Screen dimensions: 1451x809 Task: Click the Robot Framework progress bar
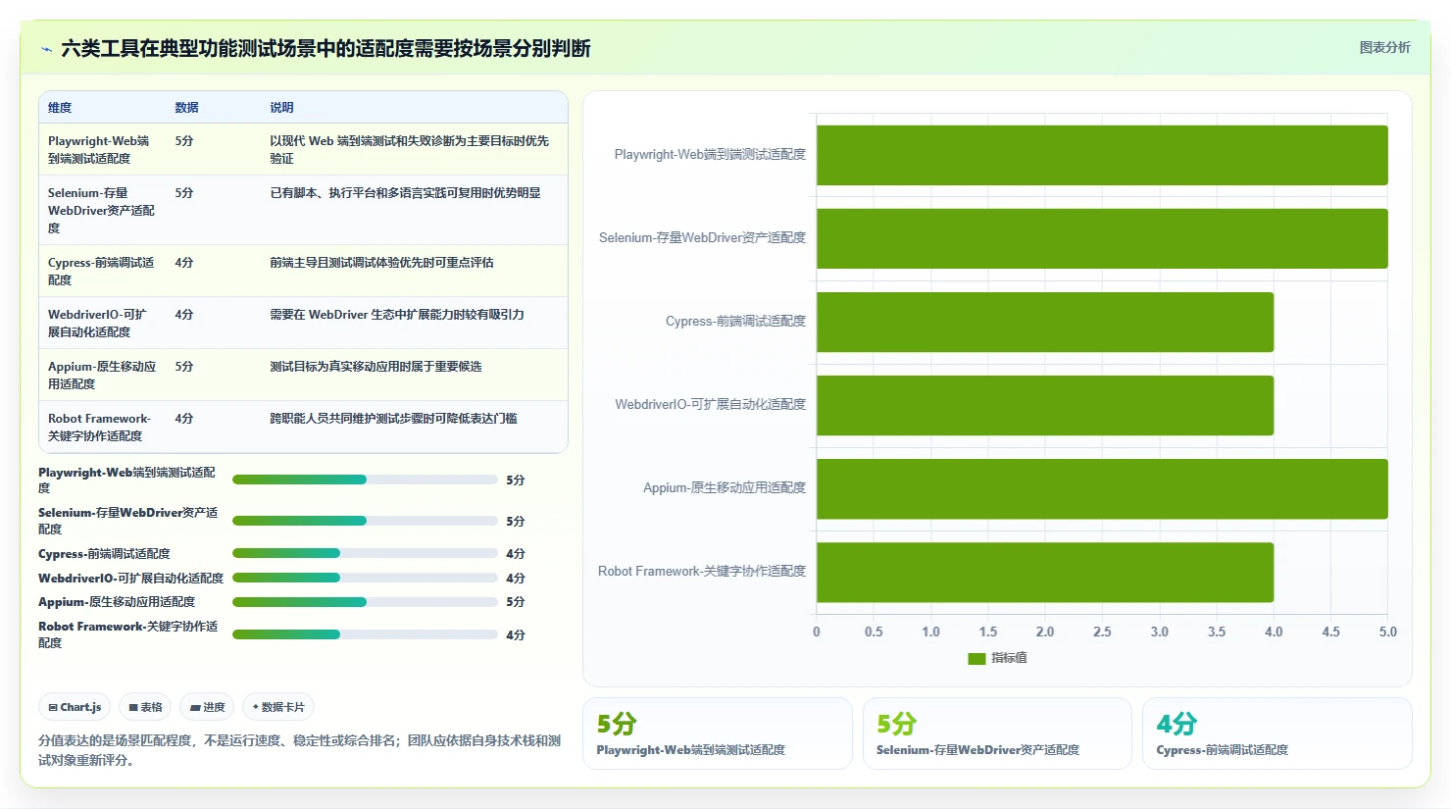click(x=365, y=634)
